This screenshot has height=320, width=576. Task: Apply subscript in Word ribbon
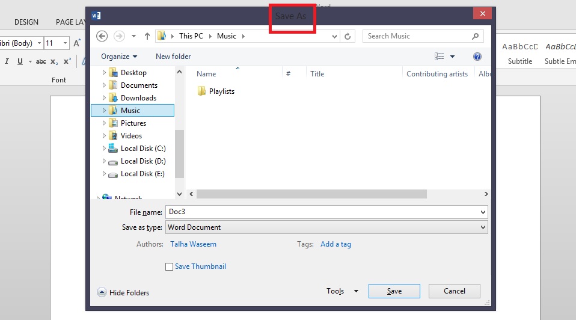(x=54, y=61)
